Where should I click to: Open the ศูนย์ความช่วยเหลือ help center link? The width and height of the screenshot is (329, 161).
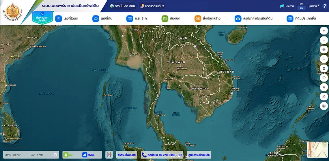pyautogui.click(x=199, y=155)
